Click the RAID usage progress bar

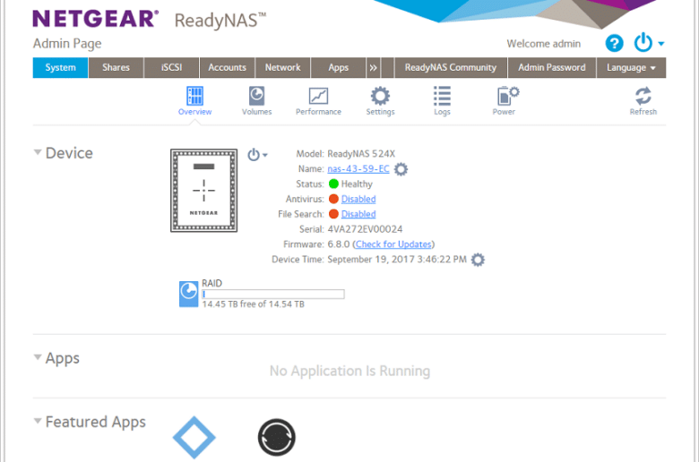click(272, 294)
